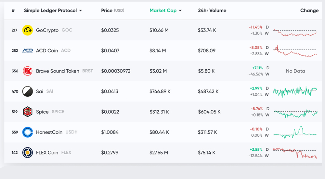Image resolution: width=325 pixels, height=179 pixels.
Task: Sort by the rank # column header
Action: click(x=13, y=10)
